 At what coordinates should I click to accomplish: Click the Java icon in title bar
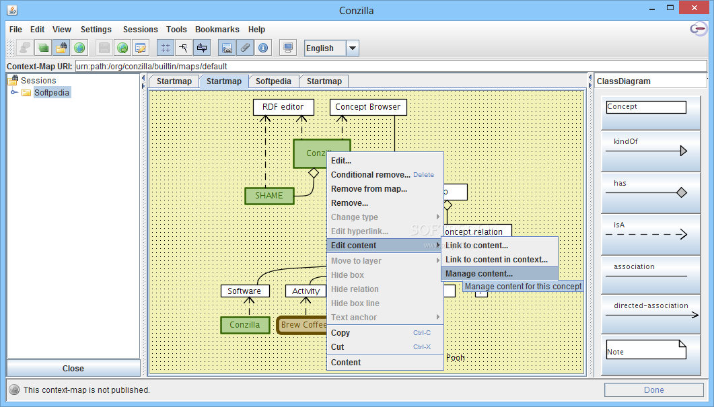[12, 10]
